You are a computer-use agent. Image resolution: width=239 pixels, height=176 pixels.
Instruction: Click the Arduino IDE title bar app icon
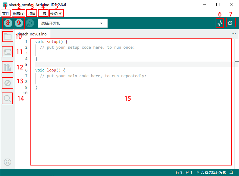[x=5, y=5]
